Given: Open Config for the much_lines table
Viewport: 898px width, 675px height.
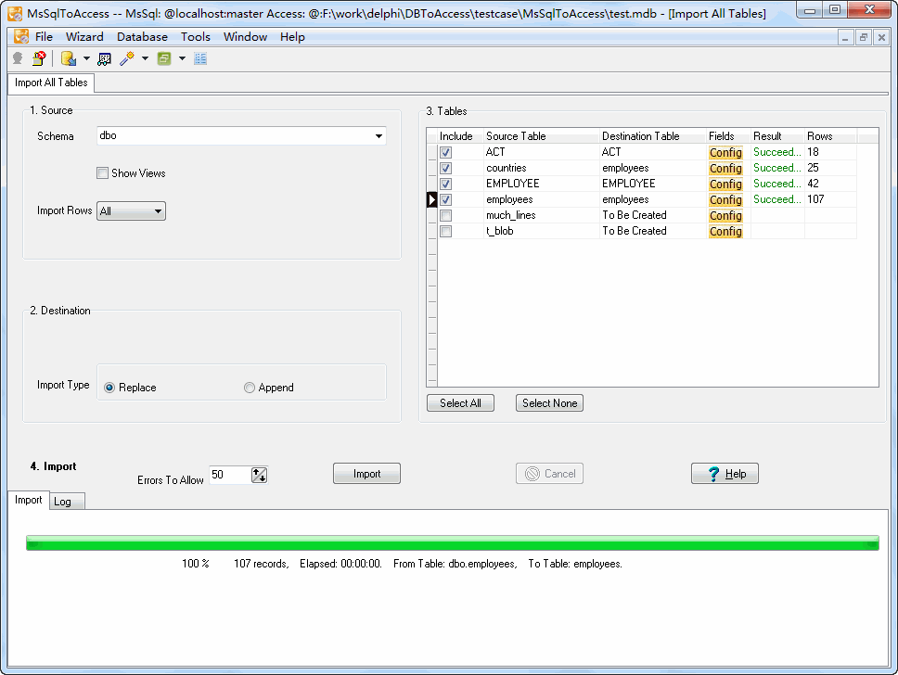Looking at the screenshot, I should pyautogui.click(x=725, y=215).
